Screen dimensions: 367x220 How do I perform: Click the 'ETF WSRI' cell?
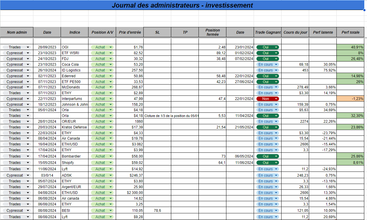(75, 53)
